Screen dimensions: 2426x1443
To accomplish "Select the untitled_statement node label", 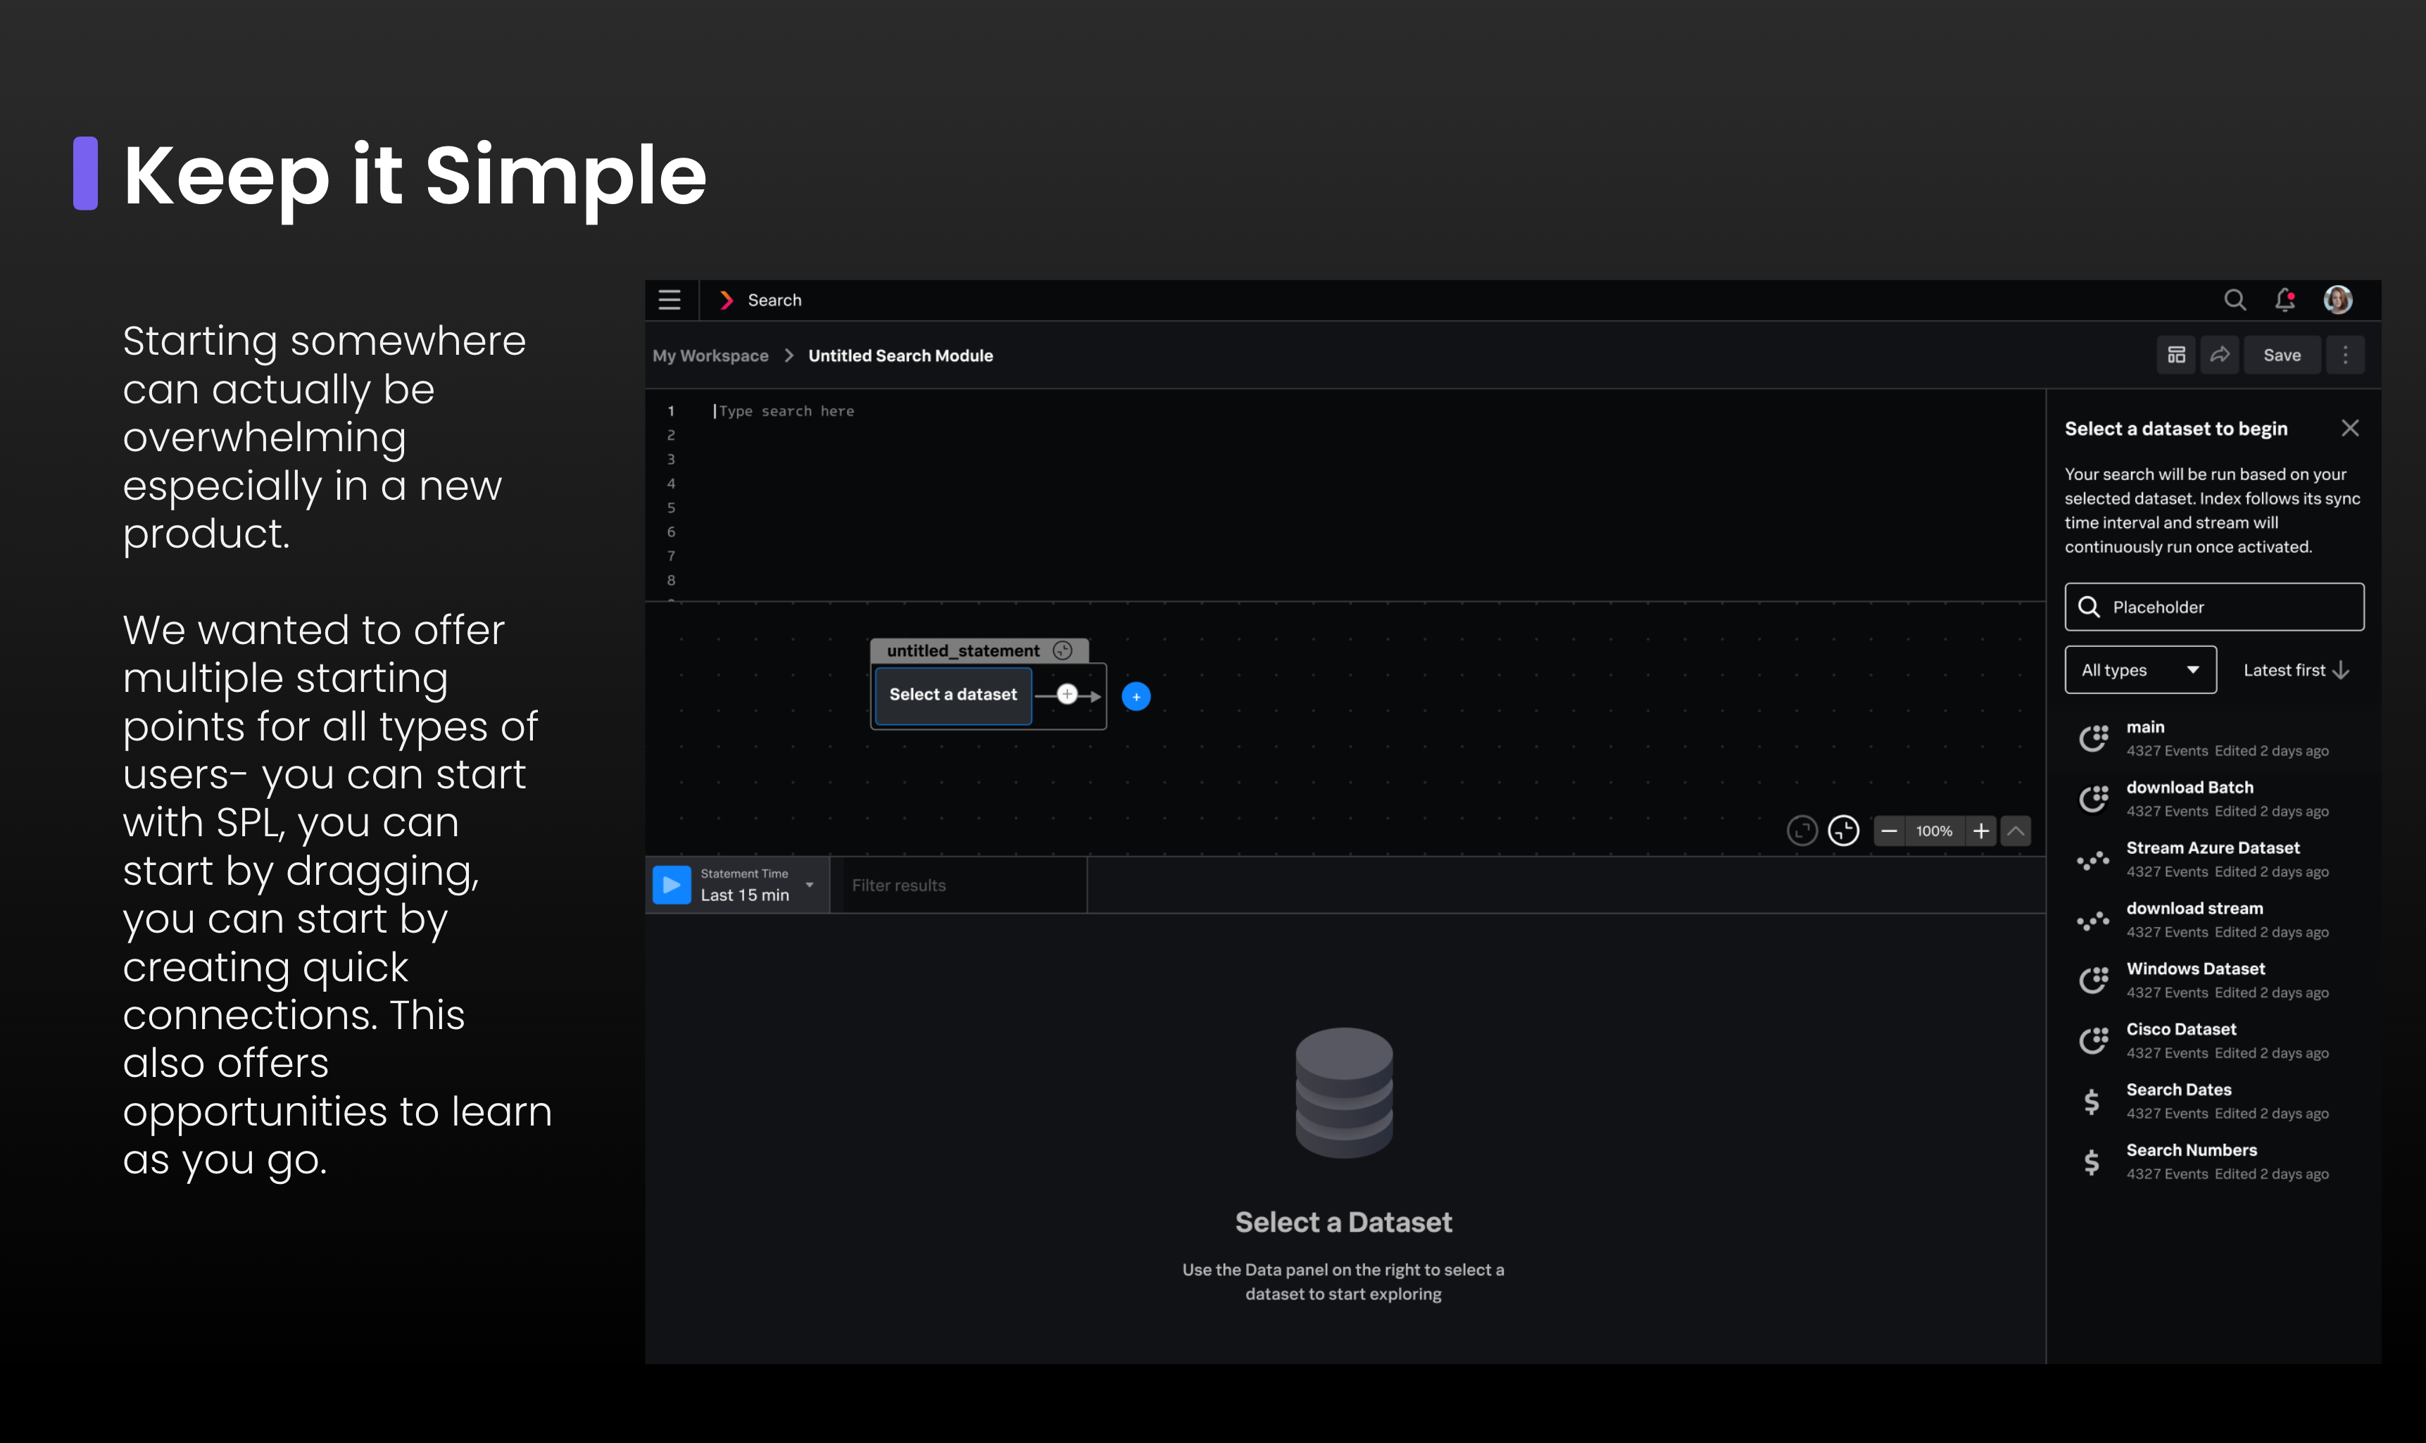I will click(962, 650).
